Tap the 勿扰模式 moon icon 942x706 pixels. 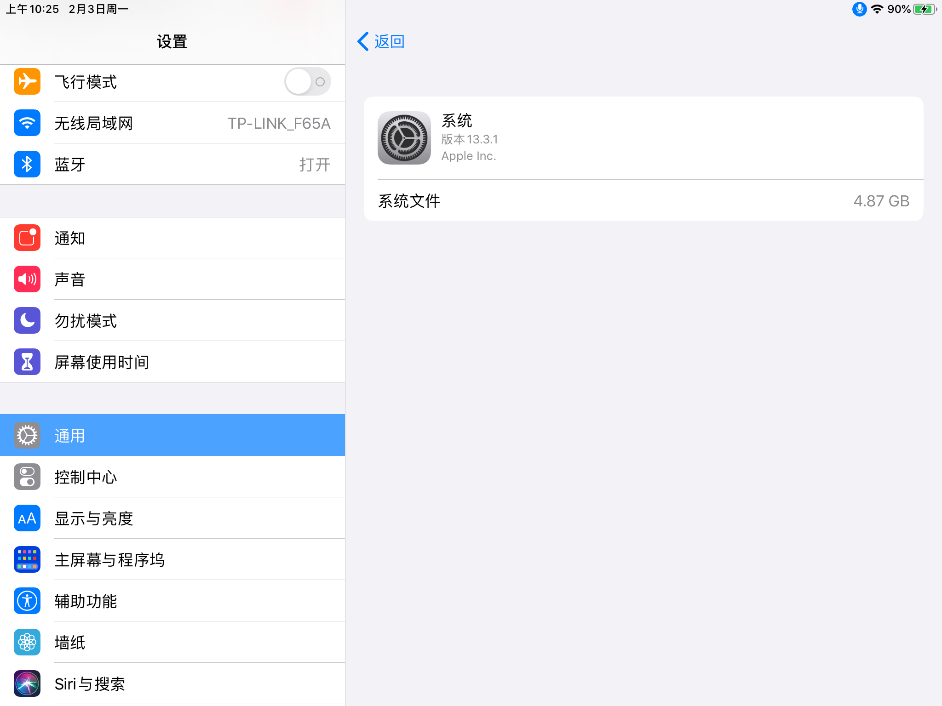[x=27, y=321]
